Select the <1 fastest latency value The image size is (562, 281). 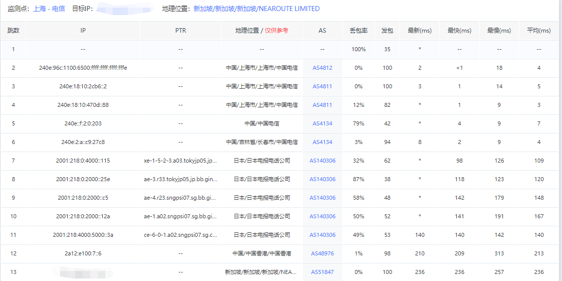coord(460,68)
